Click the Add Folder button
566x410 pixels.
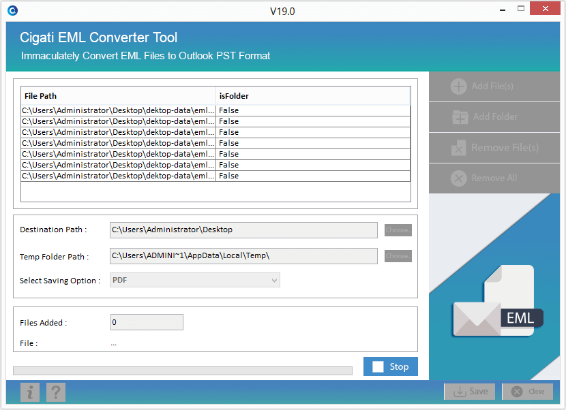click(x=494, y=117)
